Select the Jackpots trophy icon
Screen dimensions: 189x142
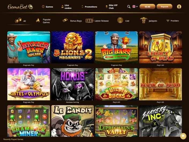point(143,20)
